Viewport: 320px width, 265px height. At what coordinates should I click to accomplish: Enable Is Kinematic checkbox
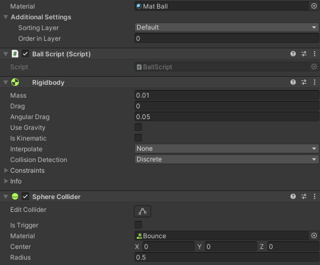[138, 138]
